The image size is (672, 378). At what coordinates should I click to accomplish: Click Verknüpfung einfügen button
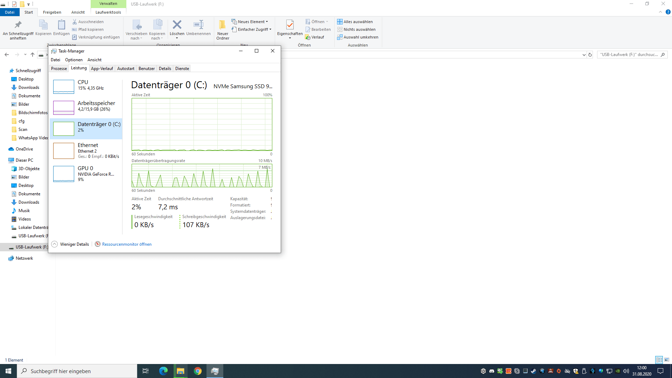96,37
